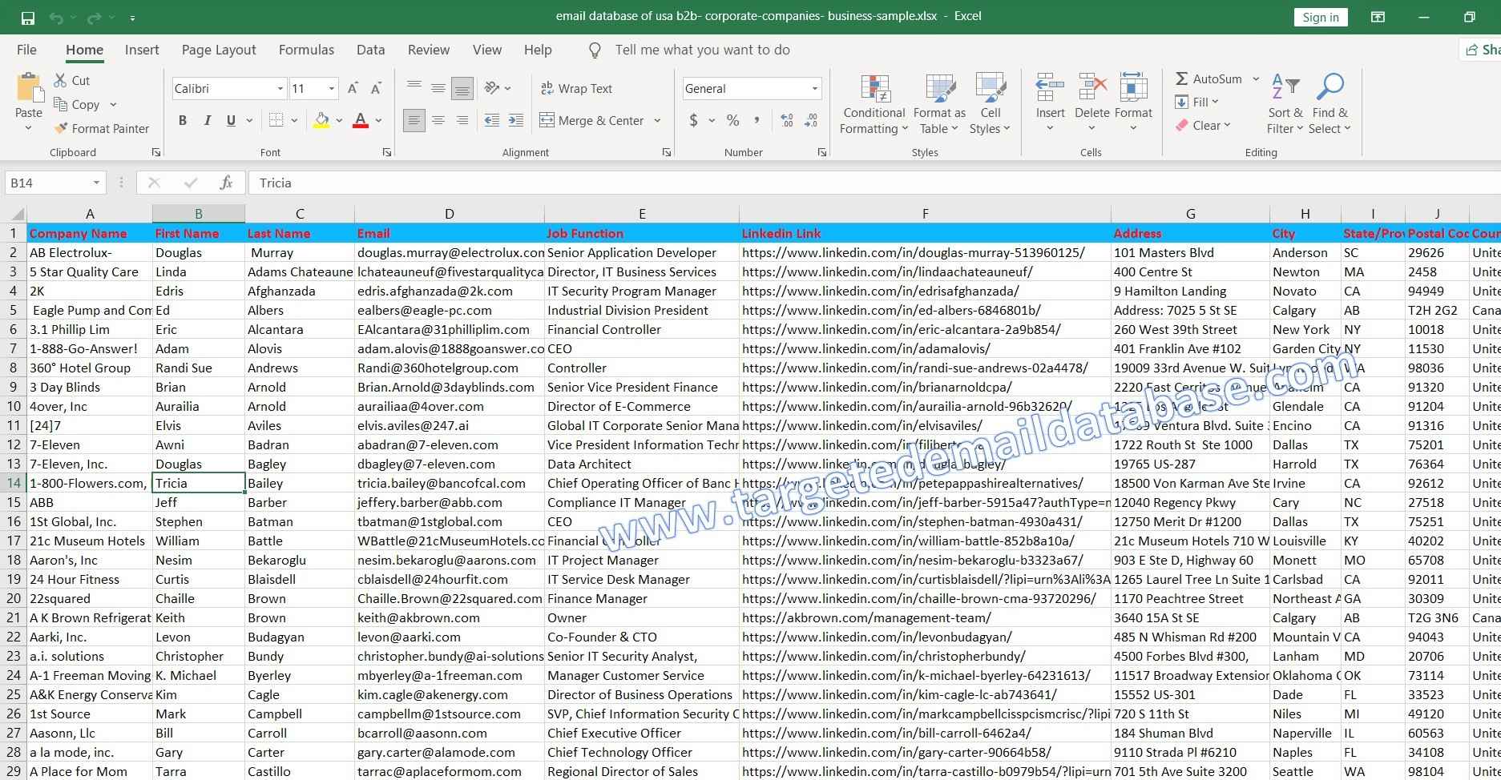Screen dimensions: 1501x780
Task: Toggle italic formatting
Action: [207, 120]
